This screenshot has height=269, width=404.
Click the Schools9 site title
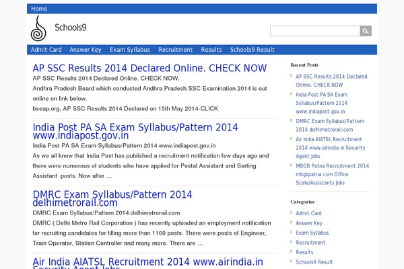pos(70,28)
